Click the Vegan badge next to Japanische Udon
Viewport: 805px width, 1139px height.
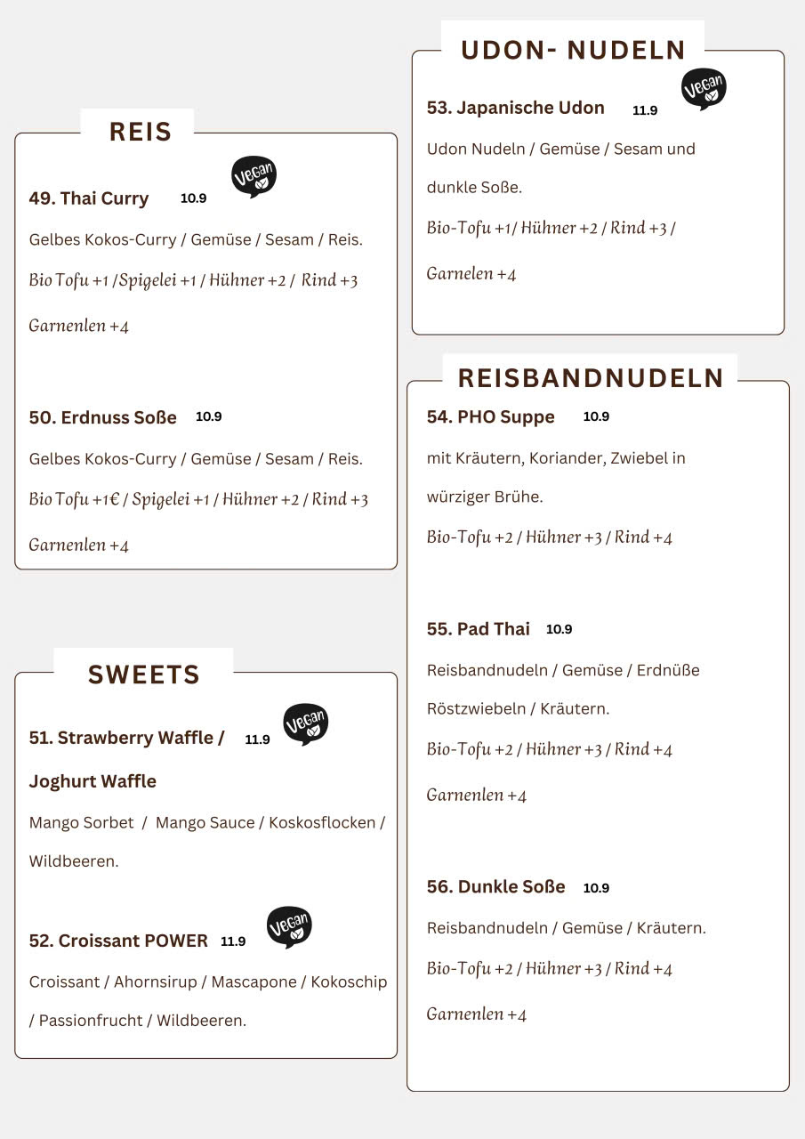click(704, 88)
